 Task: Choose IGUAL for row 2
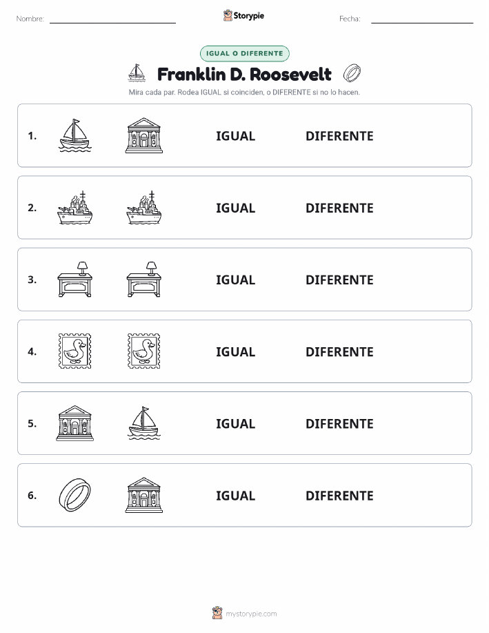pos(236,208)
